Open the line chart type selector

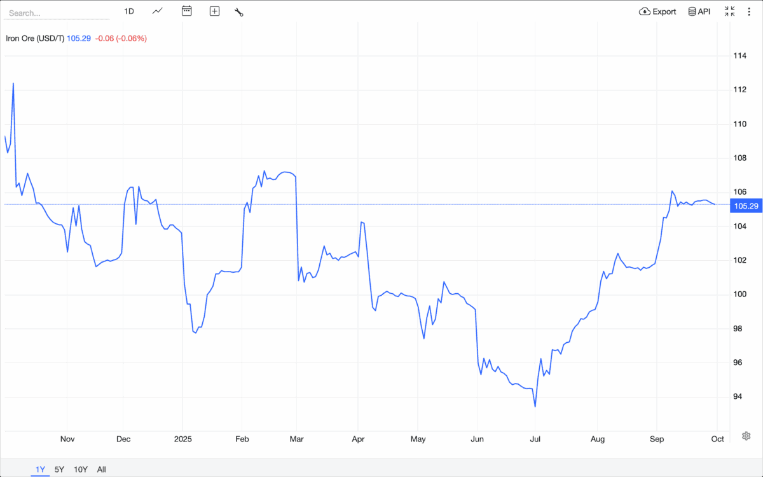pyautogui.click(x=158, y=11)
